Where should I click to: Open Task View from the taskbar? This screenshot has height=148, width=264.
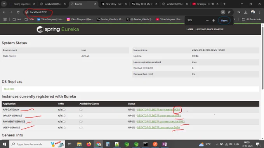(x=69, y=144)
